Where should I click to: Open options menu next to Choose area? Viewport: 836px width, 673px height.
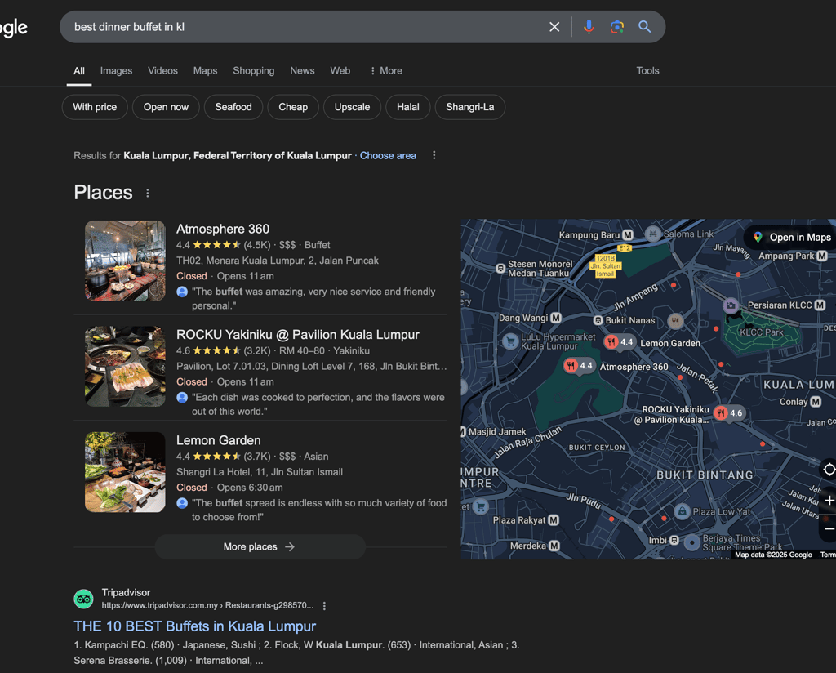[x=434, y=155]
